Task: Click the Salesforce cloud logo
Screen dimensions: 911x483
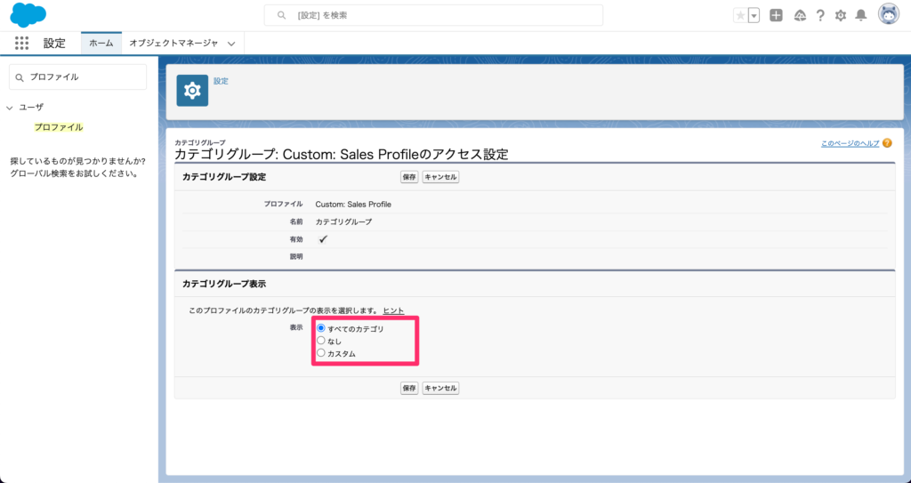Action: coord(28,15)
